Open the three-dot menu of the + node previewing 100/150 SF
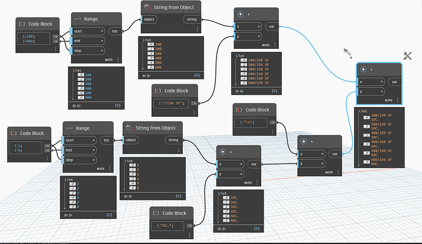 coord(275,45)
